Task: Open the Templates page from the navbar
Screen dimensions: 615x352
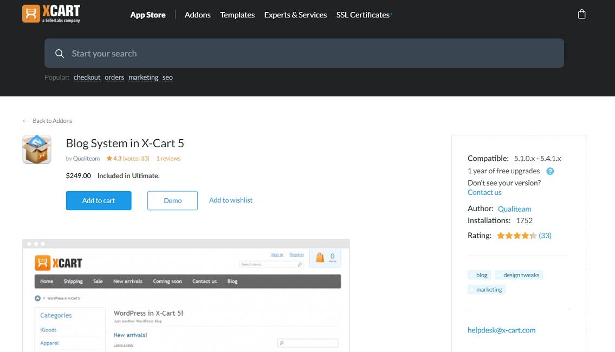Action: pos(237,15)
